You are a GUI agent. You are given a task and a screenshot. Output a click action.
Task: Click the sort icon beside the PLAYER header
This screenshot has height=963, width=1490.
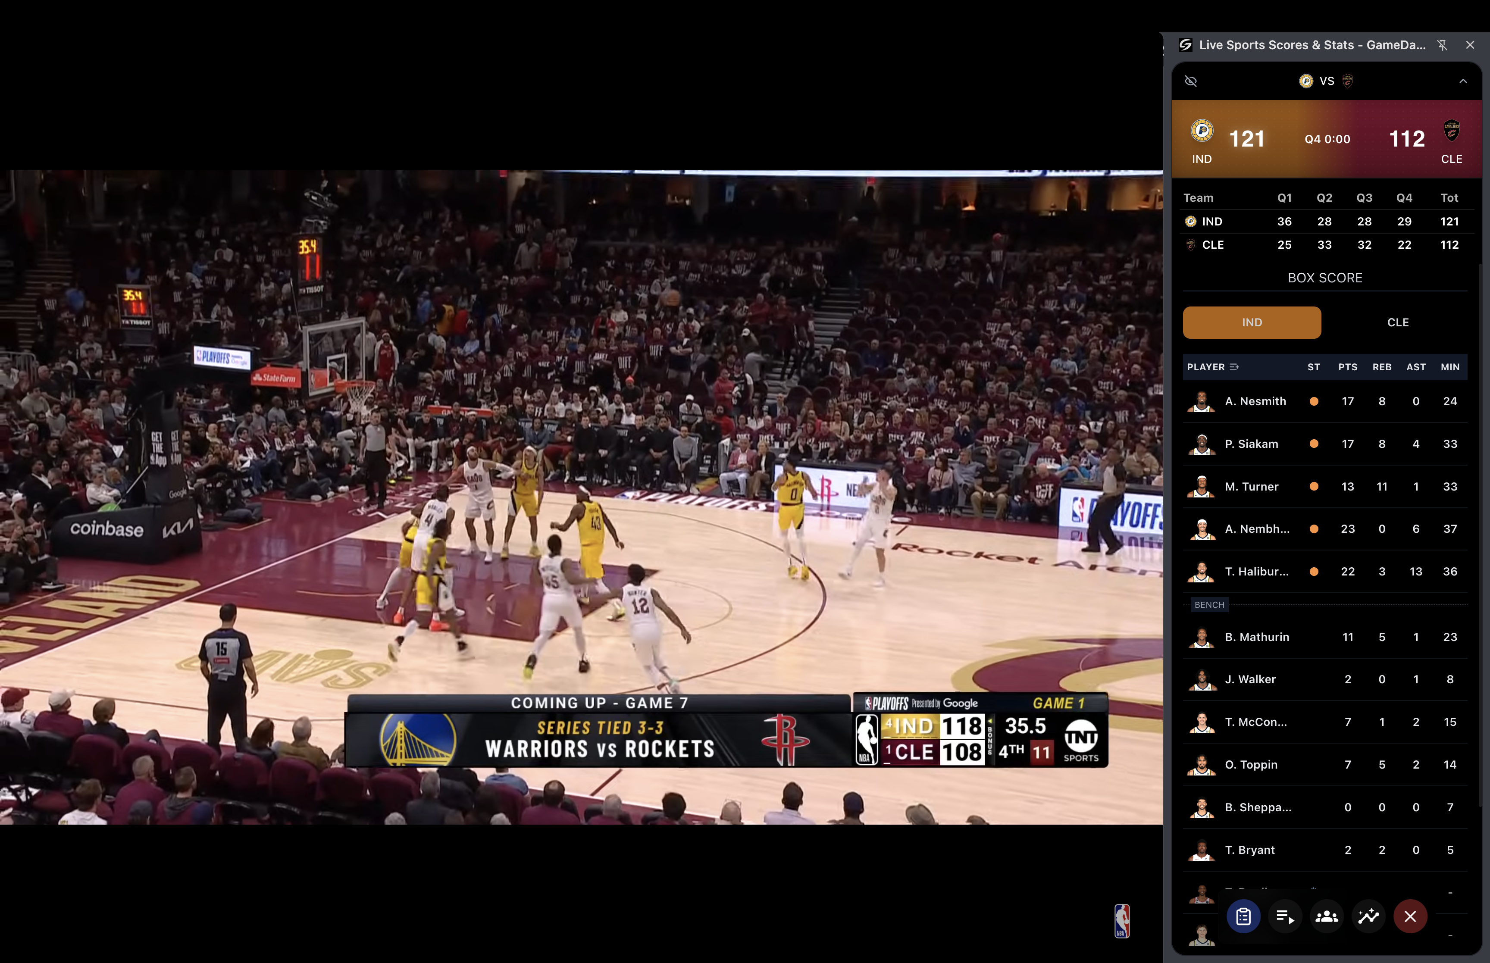tap(1234, 367)
